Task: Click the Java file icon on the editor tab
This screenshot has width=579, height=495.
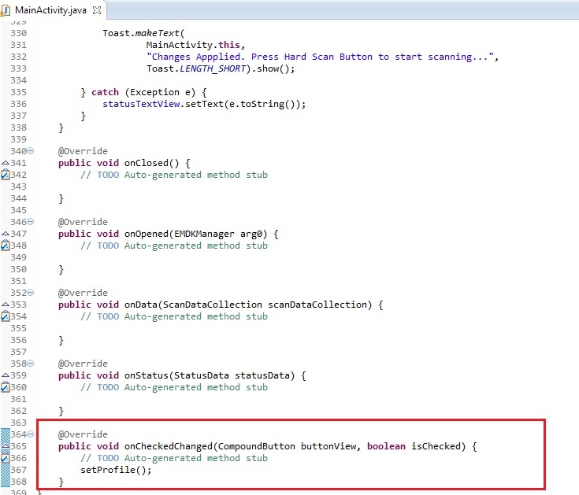Action: coord(7,9)
